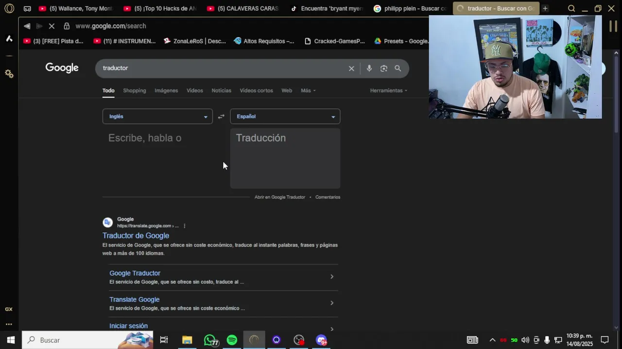The height and width of the screenshot is (349, 622).
Task: Open the Google Traductor sitelink
Action: (x=135, y=273)
